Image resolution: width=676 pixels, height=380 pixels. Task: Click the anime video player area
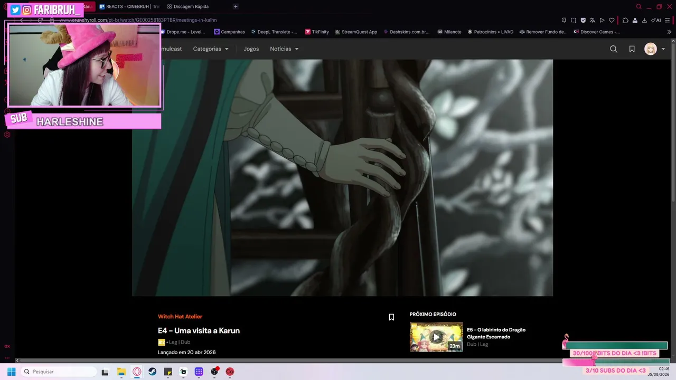click(x=342, y=177)
